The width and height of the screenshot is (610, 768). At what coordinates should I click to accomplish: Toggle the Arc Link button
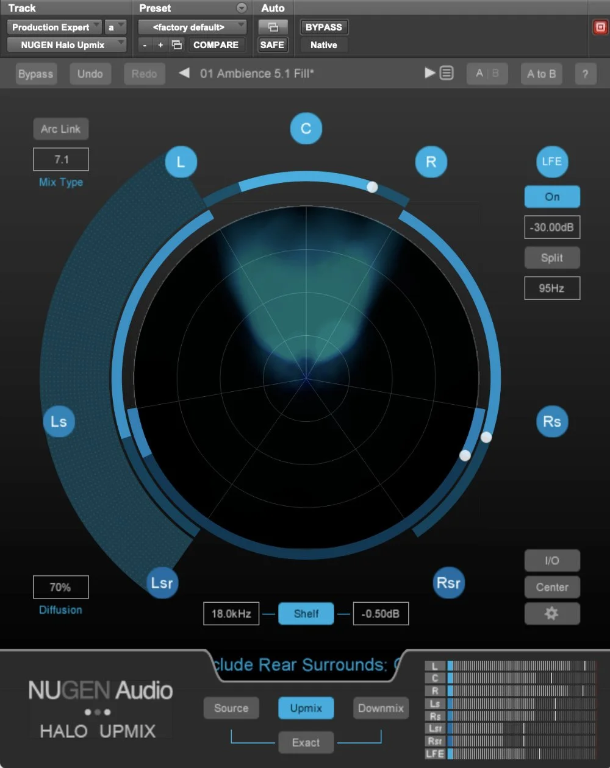point(61,129)
